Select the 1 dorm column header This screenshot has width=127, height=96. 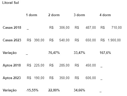(x=31, y=15)
